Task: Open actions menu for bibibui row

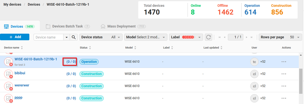Action: tap(284, 74)
